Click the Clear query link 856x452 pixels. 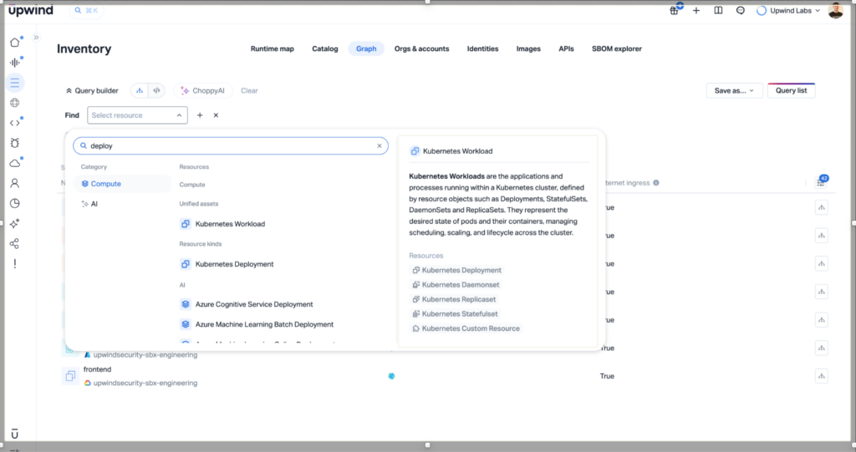(249, 90)
